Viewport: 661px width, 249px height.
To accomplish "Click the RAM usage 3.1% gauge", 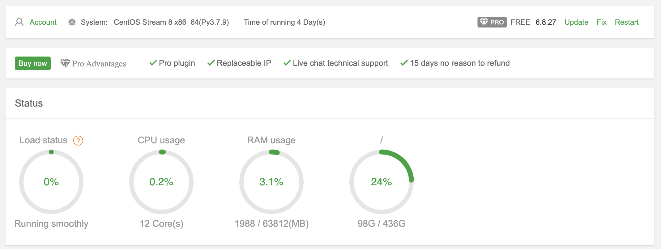I will [271, 182].
